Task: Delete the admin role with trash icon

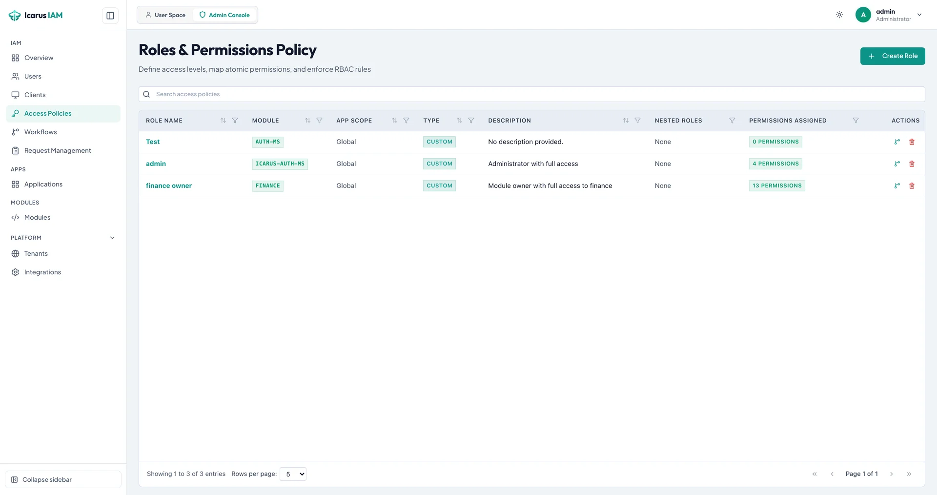Action: [x=912, y=164]
